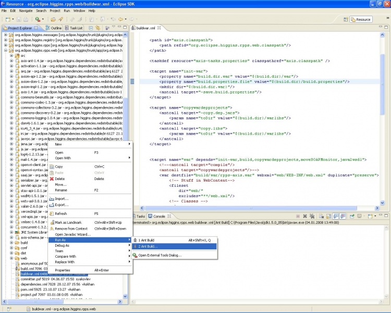Expand the build folder node
391x313 pixels.
click(11, 243)
